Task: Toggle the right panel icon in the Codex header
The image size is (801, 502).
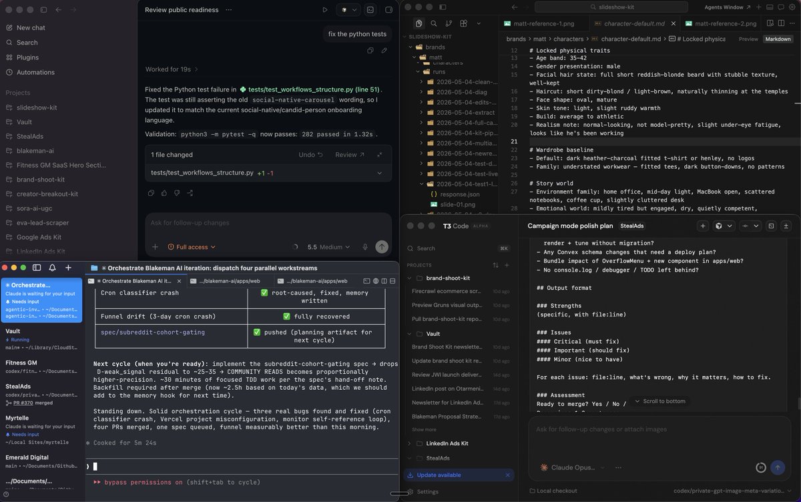Action: [388, 10]
